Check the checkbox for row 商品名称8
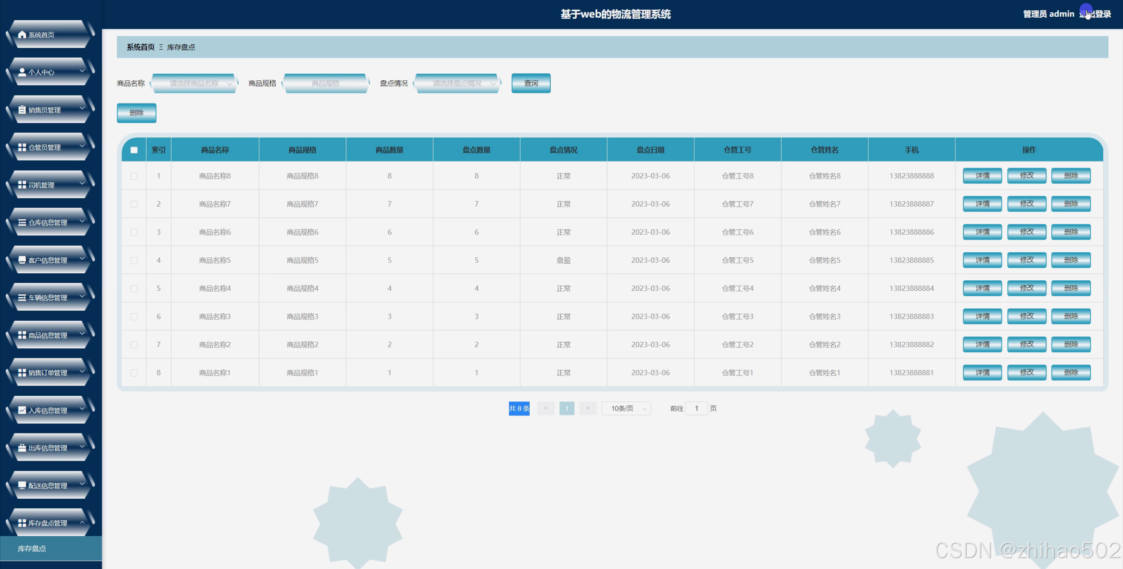The height and width of the screenshot is (569, 1123). click(x=134, y=176)
